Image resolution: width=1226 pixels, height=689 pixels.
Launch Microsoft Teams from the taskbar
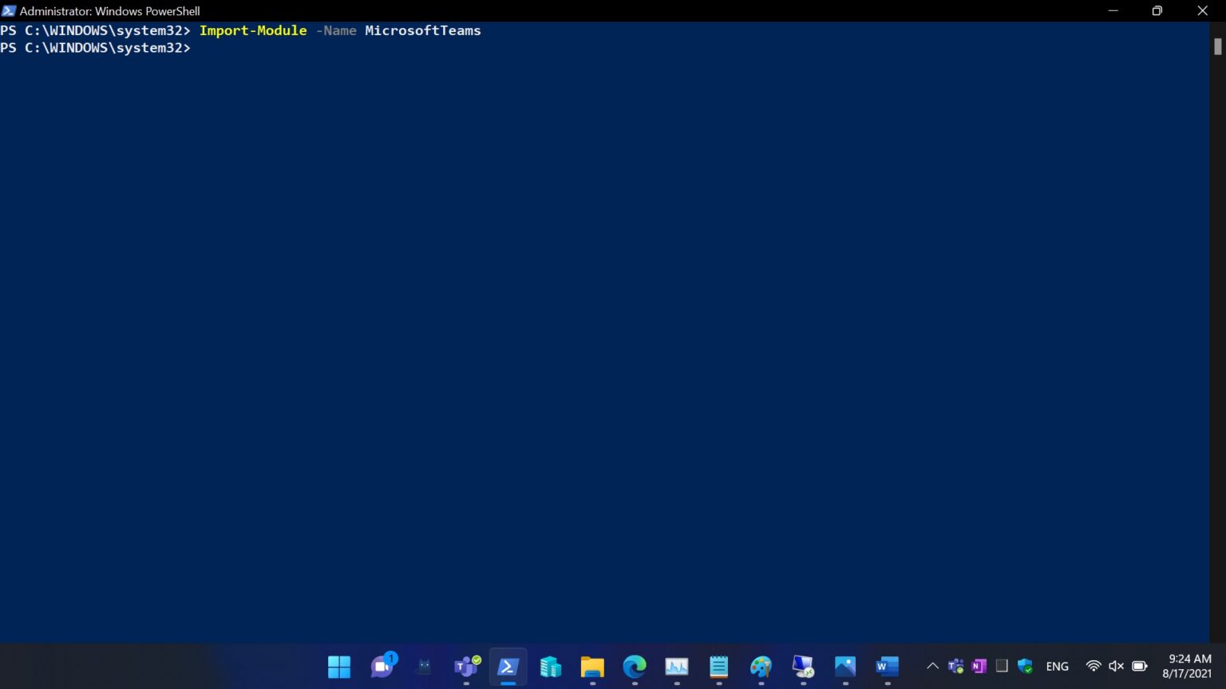(x=466, y=667)
